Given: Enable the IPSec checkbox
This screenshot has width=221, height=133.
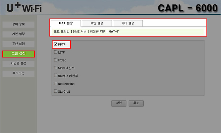Looking at the screenshot, I should pos(56,60).
